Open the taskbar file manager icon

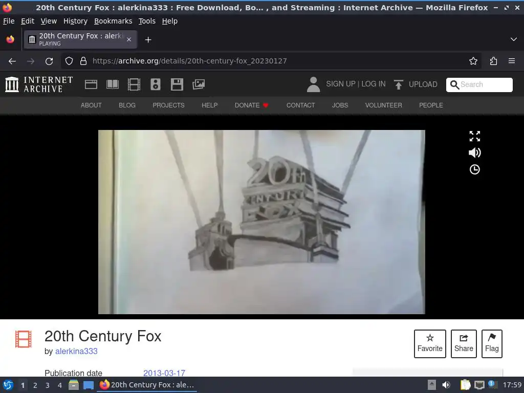pos(74,385)
